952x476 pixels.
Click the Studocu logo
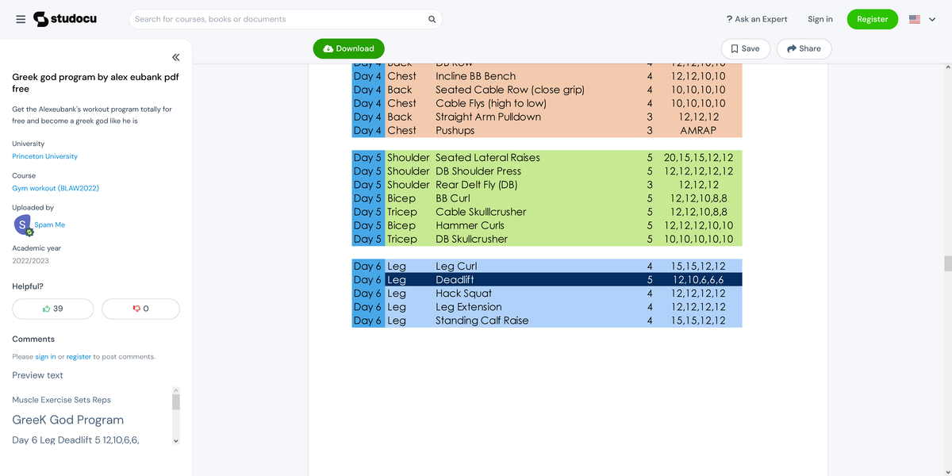(65, 19)
